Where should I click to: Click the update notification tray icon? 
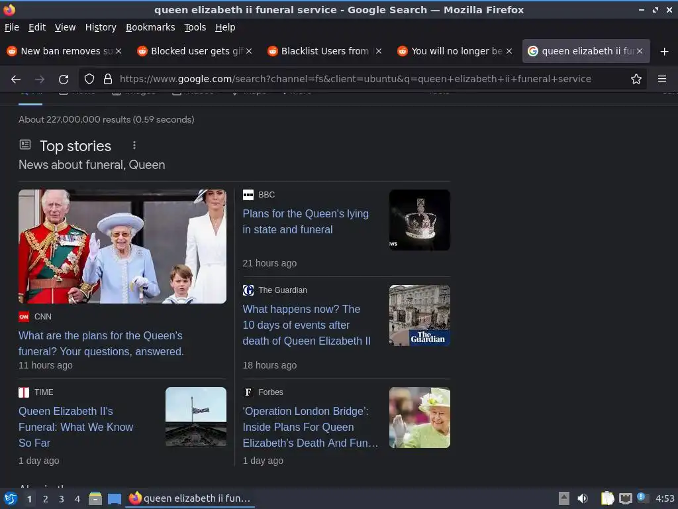pos(642,498)
